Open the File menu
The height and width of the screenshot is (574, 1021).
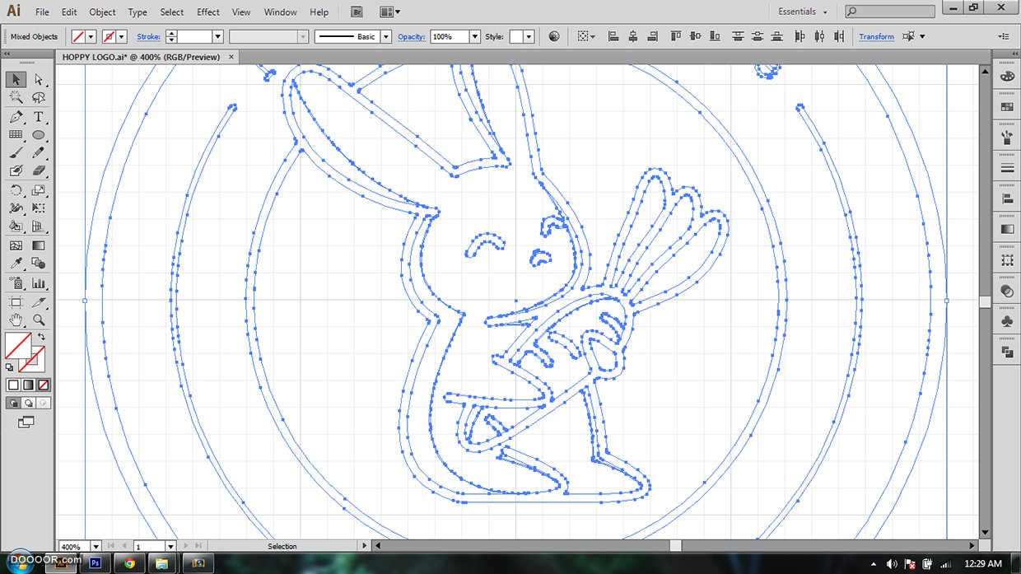42,12
